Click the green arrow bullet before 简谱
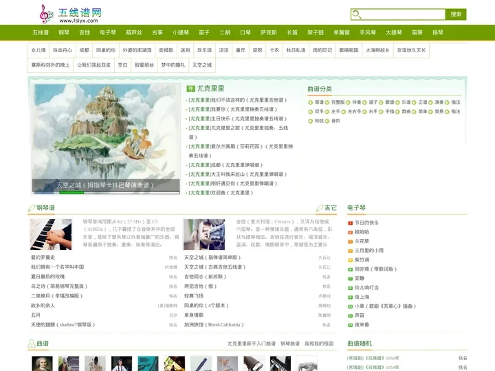This screenshot has width=495, height=371. pyautogui.click(x=311, y=102)
